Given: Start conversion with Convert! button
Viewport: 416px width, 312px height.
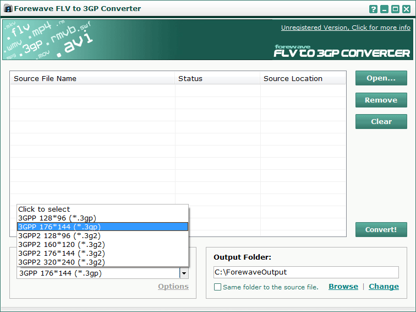Looking at the screenshot, I should click(x=381, y=229).
